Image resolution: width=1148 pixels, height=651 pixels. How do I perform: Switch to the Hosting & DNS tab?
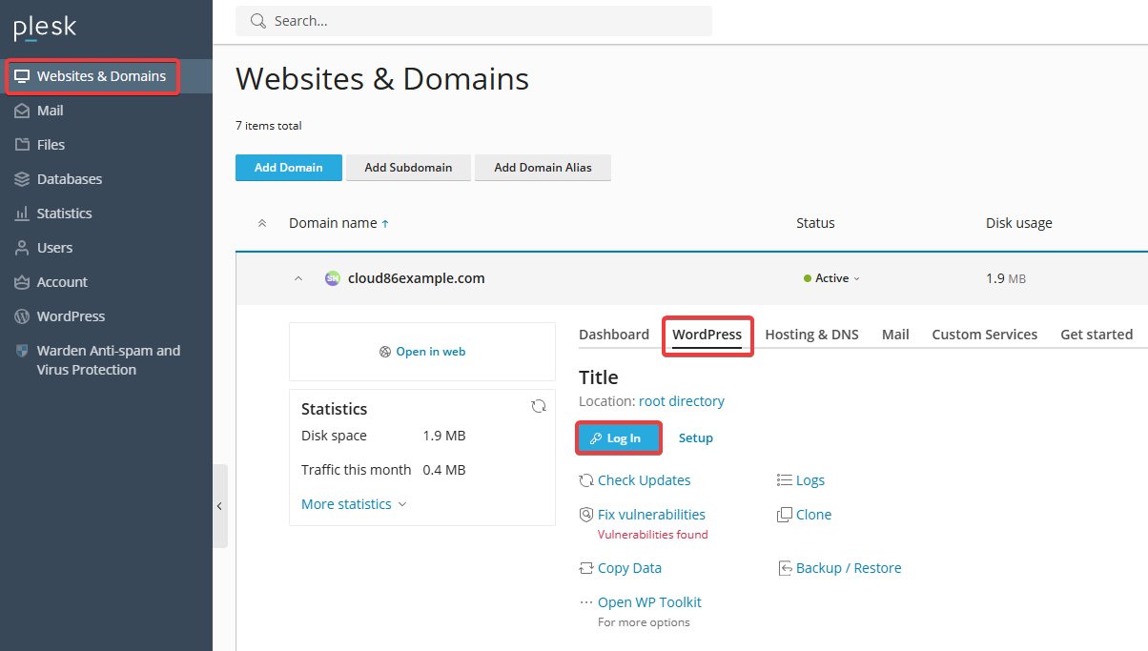click(x=811, y=335)
